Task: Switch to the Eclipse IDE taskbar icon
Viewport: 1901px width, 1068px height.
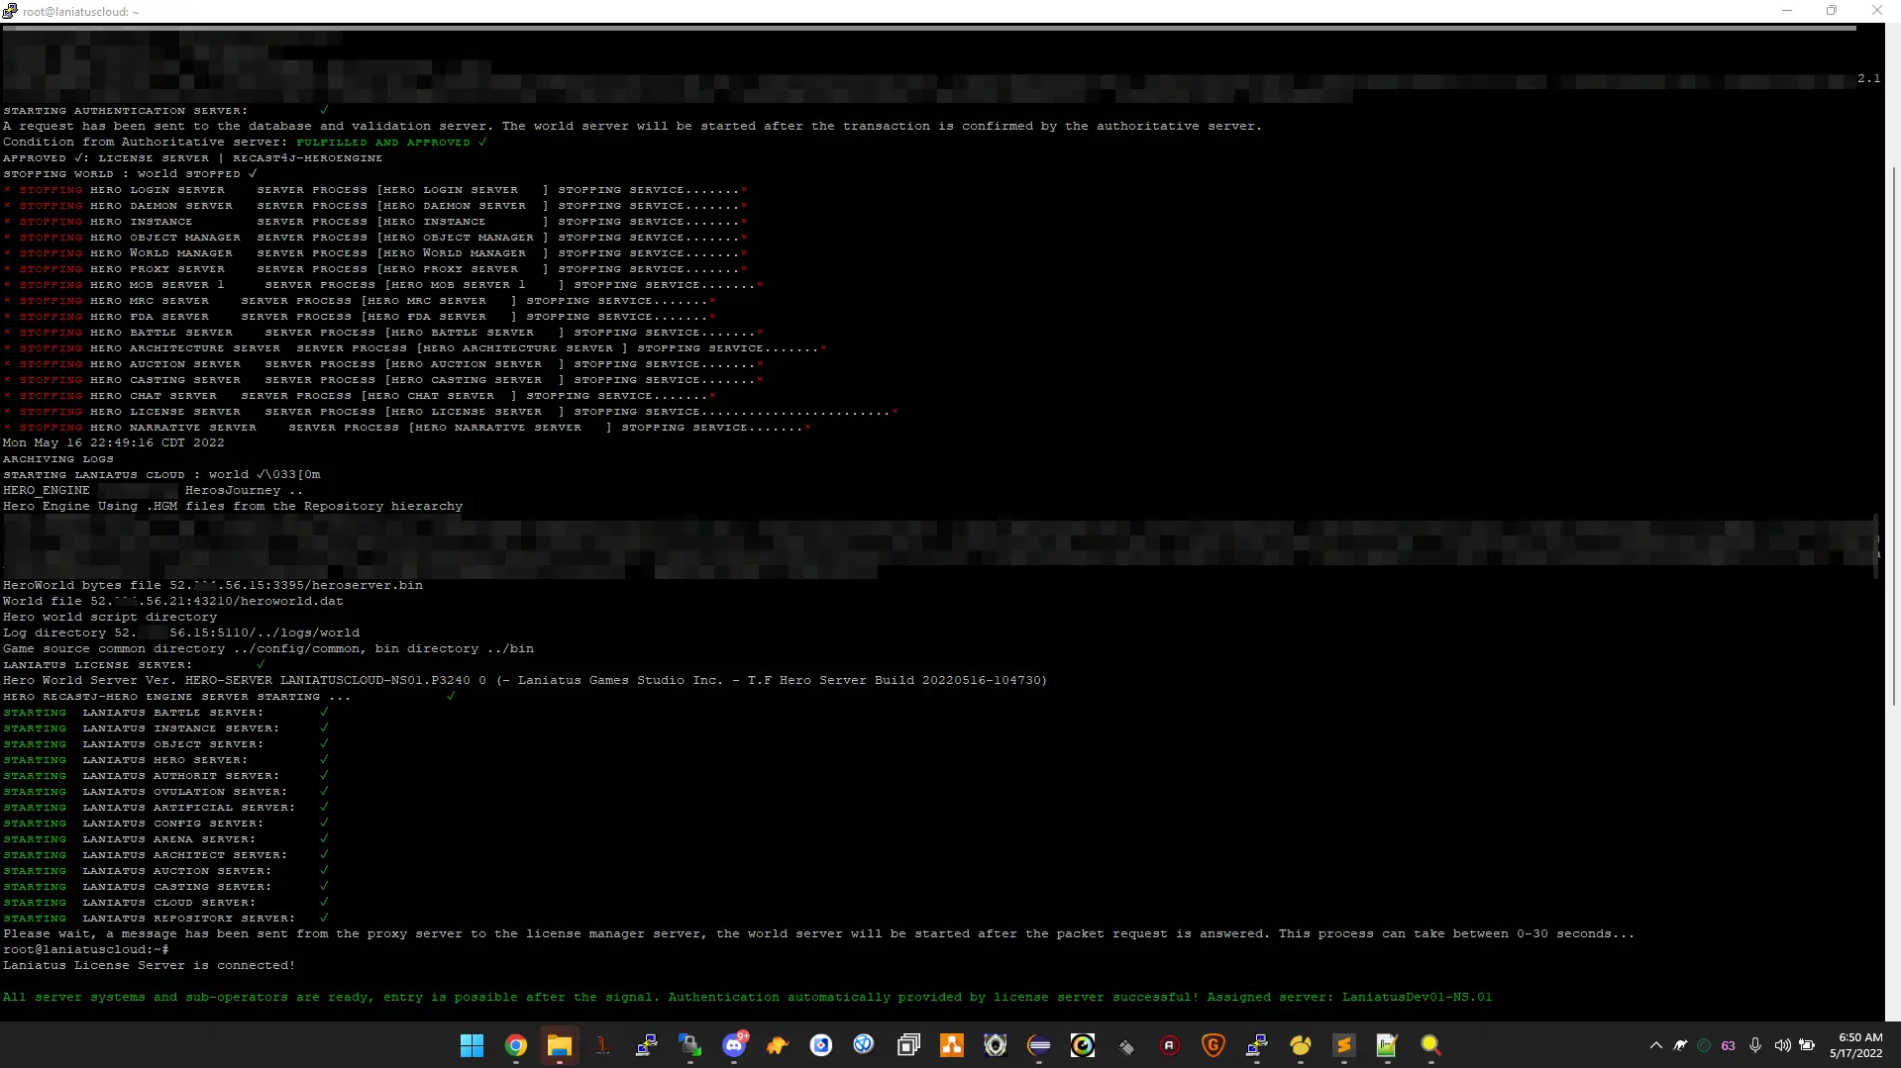Action: tap(1039, 1045)
